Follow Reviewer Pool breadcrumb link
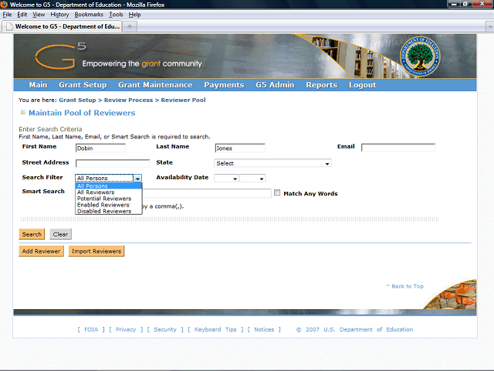The width and height of the screenshot is (494, 371). 183,100
